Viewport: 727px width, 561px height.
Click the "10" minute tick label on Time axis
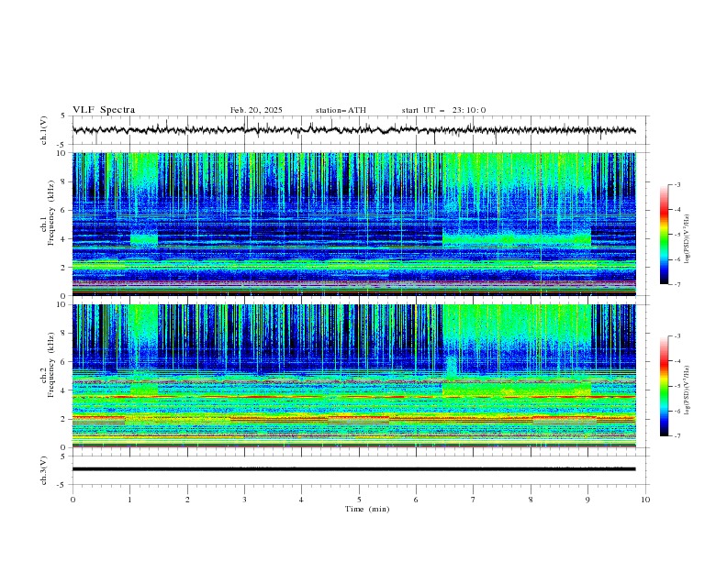645,500
